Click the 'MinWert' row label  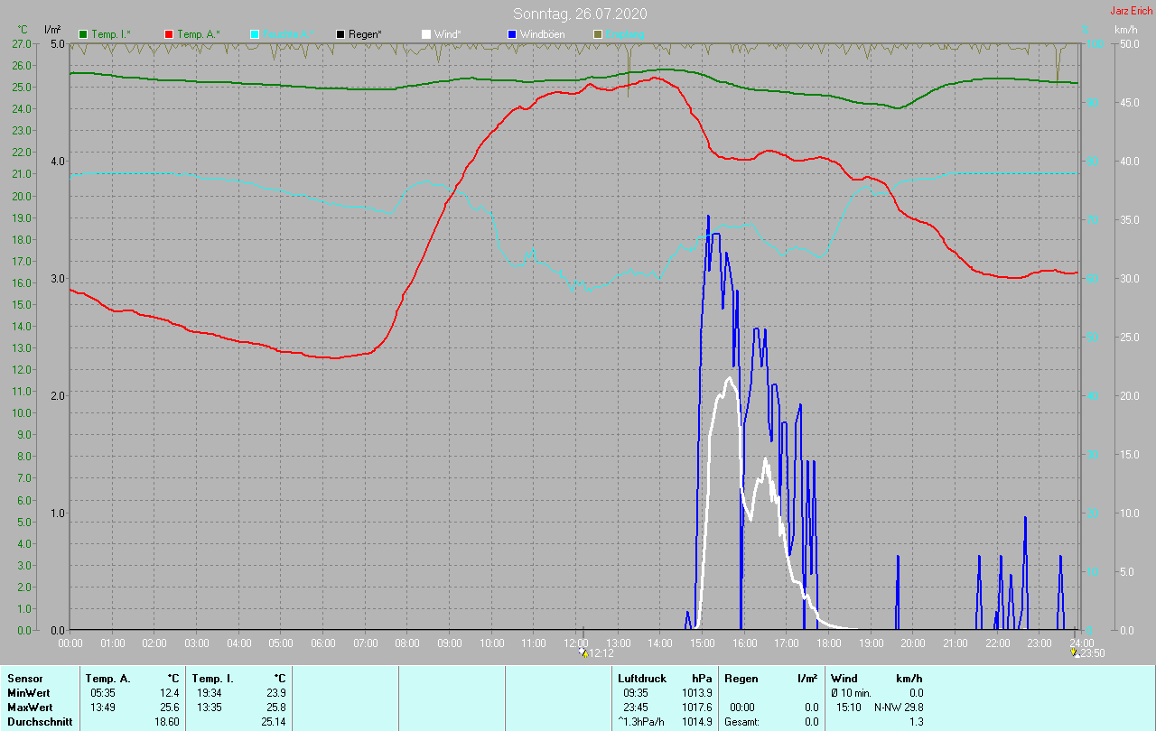(27, 693)
